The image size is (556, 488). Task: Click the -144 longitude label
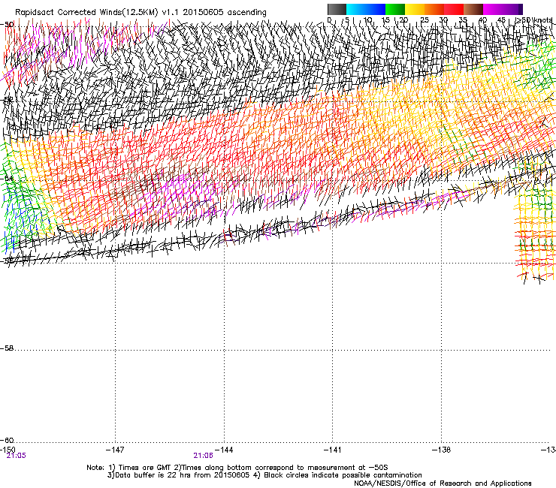pyautogui.click(x=224, y=450)
